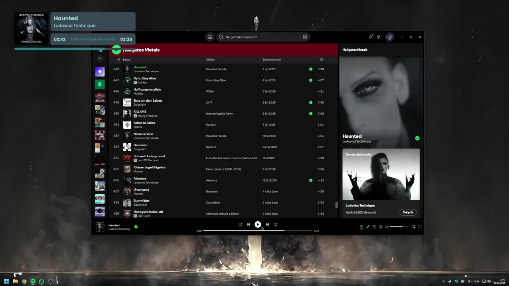Click the track list scrollbar
Viewport: 509px width, 286px height.
[x=336, y=205]
